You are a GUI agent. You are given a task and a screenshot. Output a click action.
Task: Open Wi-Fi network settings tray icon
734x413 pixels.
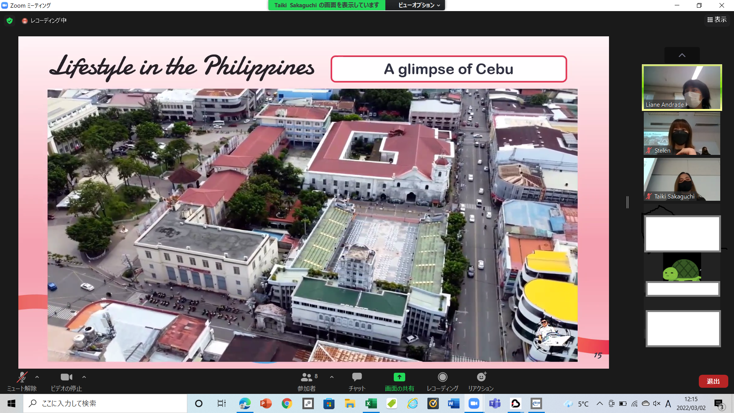[635, 403]
